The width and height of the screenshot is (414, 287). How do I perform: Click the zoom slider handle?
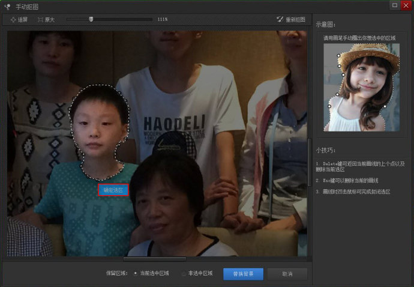[91, 19]
